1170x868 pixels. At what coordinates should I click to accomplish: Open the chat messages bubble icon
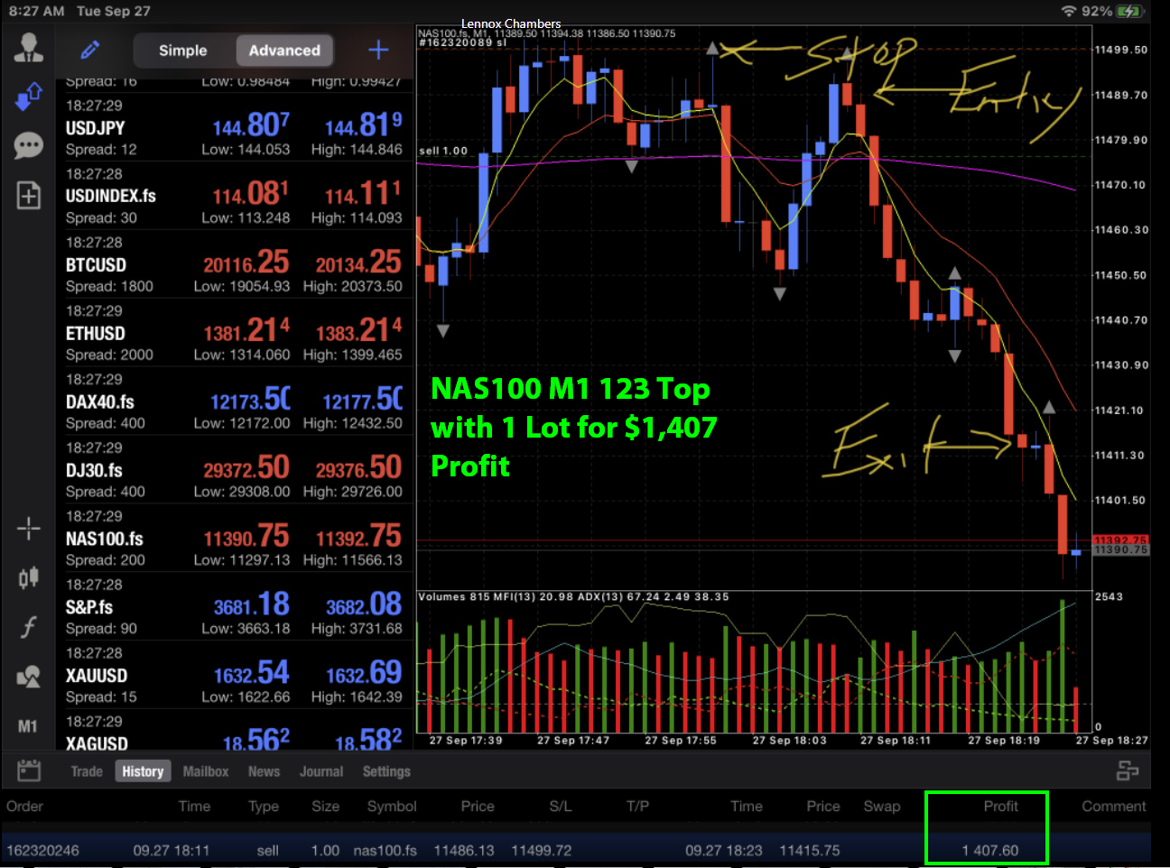tap(28, 145)
